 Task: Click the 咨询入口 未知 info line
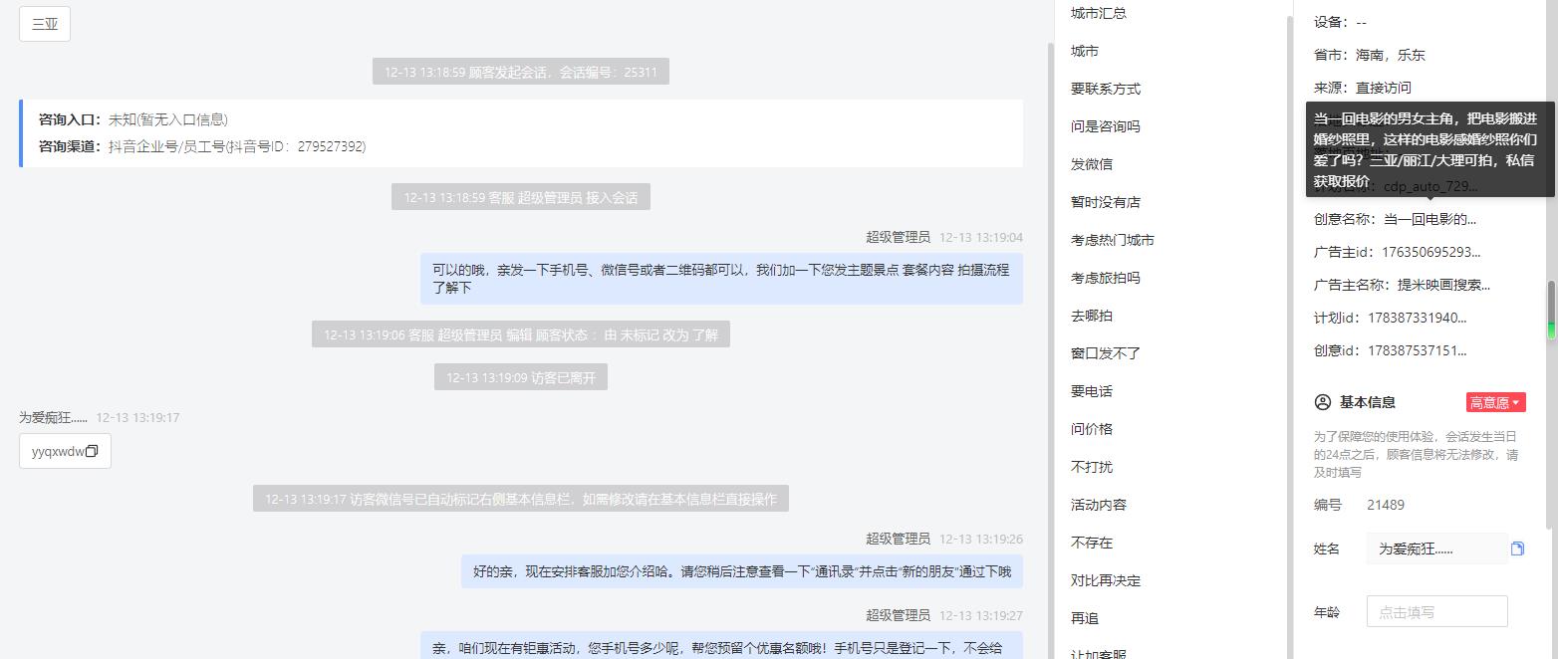[133, 119]
